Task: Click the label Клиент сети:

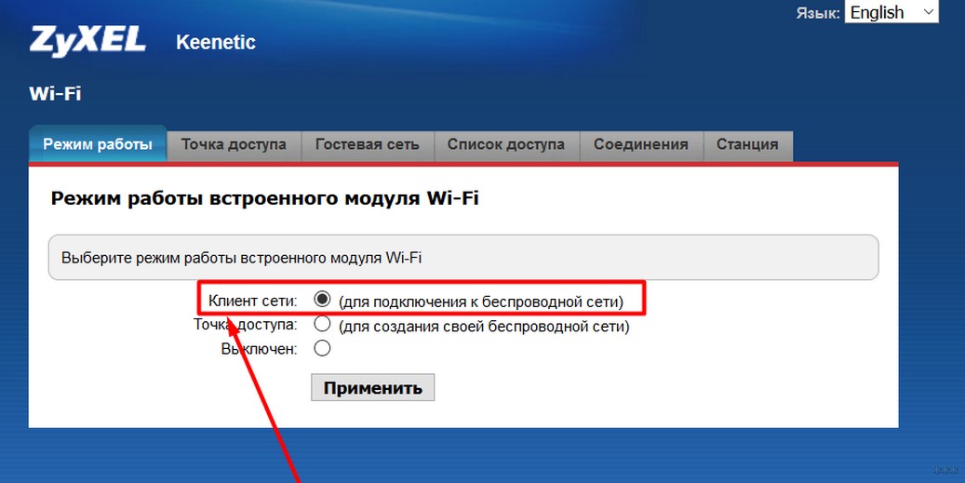Action: pos(252,301)
